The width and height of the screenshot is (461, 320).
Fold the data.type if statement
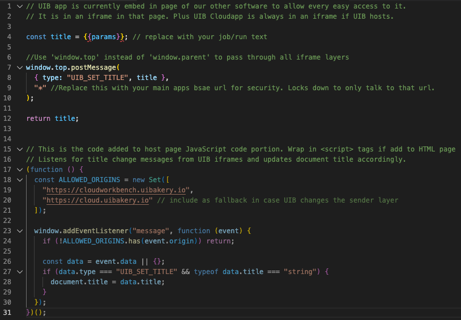[x=20, y=272]
